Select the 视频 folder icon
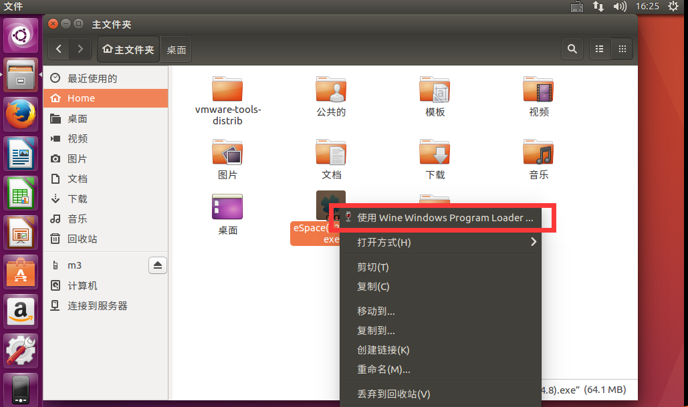The width and height of the screenshot is (688, 407). (538, 96)
